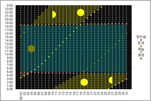Click the full moon icon near 22:00

pos(81,13)
